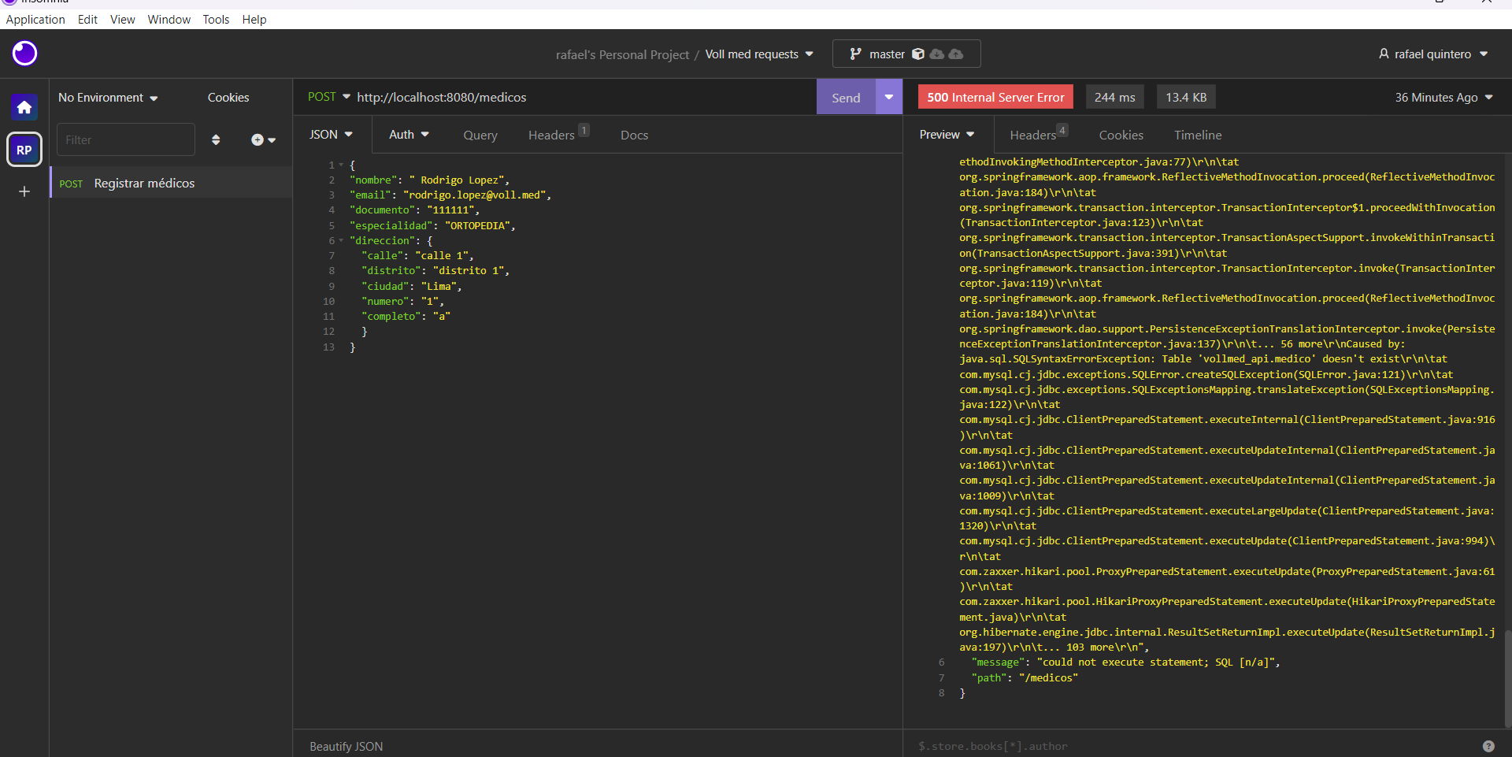Click the "completo": "a" line
Viewport: 1512px width, 757px height.
coord(406,317)
